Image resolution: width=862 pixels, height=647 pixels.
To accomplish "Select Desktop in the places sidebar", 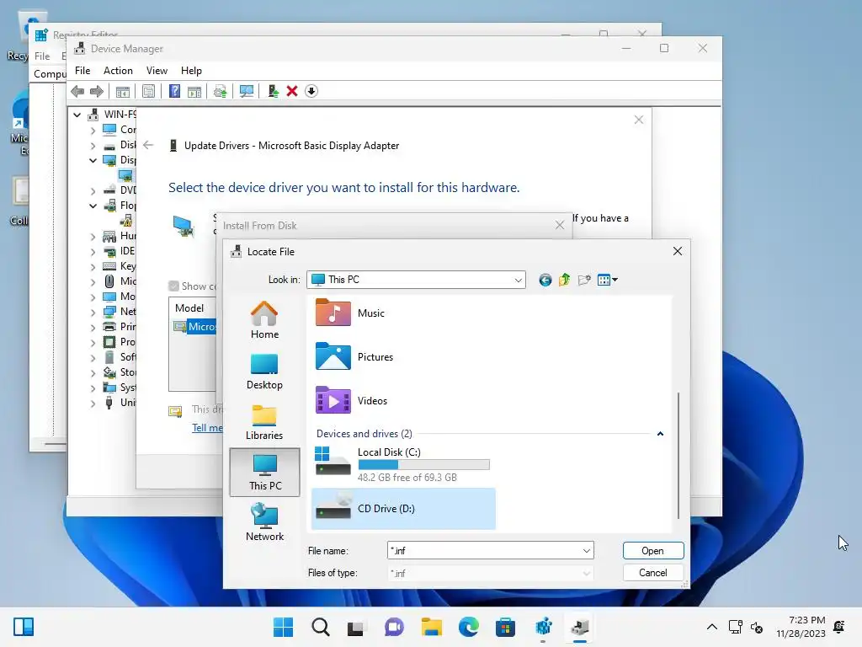I will point(264,372).
